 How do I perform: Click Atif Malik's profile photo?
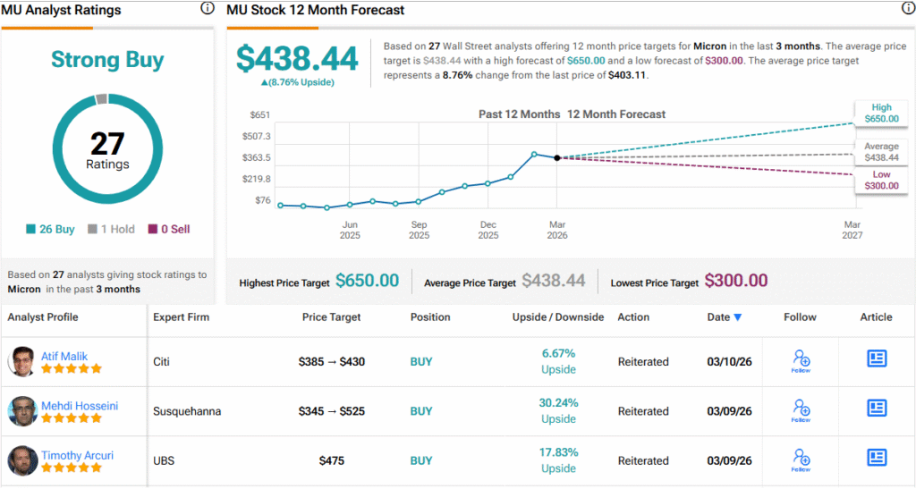pos(21,362)
